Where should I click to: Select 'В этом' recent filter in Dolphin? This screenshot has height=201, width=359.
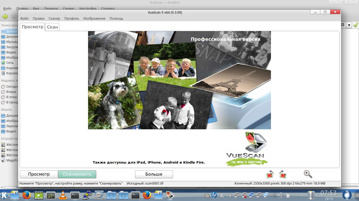click(x=9, y=97)
